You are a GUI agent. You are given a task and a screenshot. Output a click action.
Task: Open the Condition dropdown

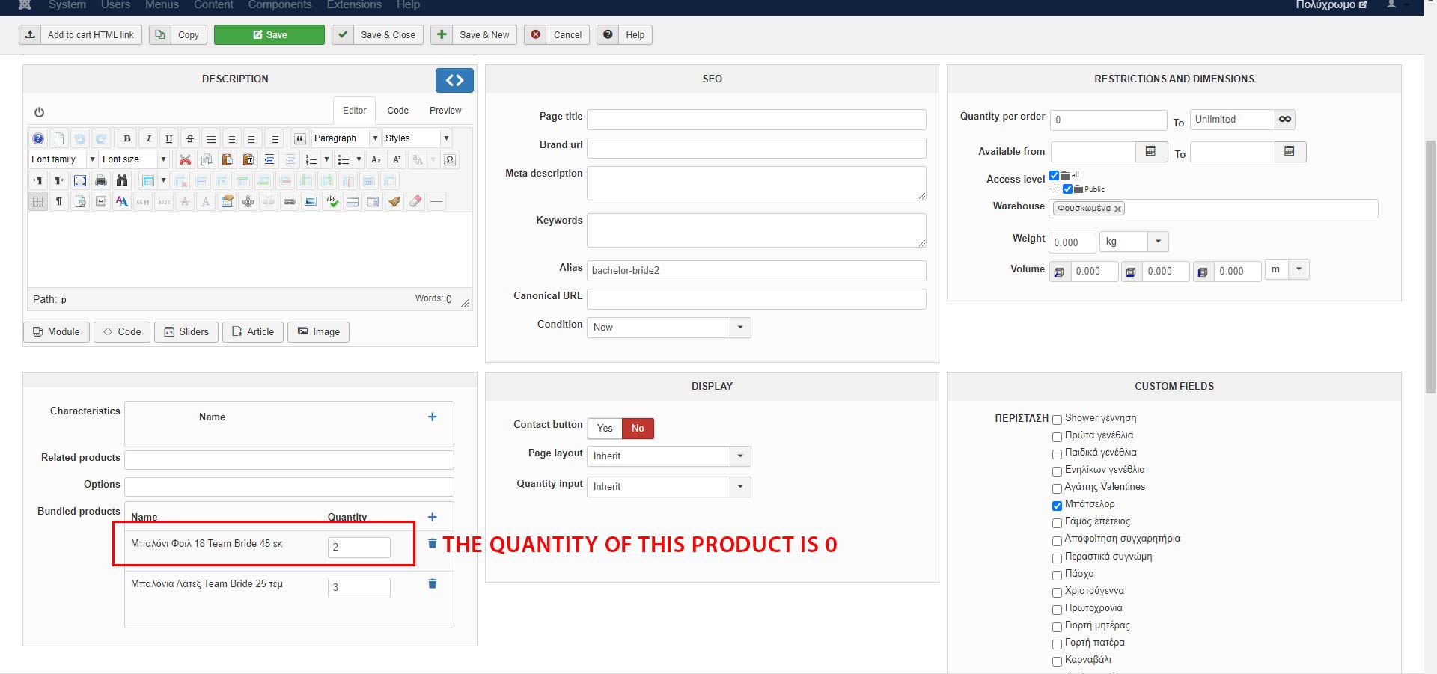point(740,328)
